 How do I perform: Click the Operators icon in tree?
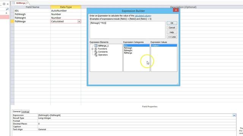click(x=96, y=55)
